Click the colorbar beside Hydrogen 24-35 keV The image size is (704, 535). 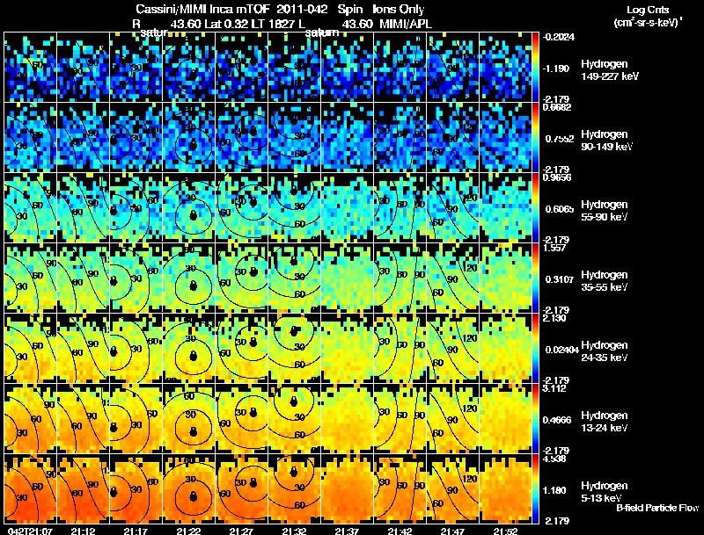535,348
